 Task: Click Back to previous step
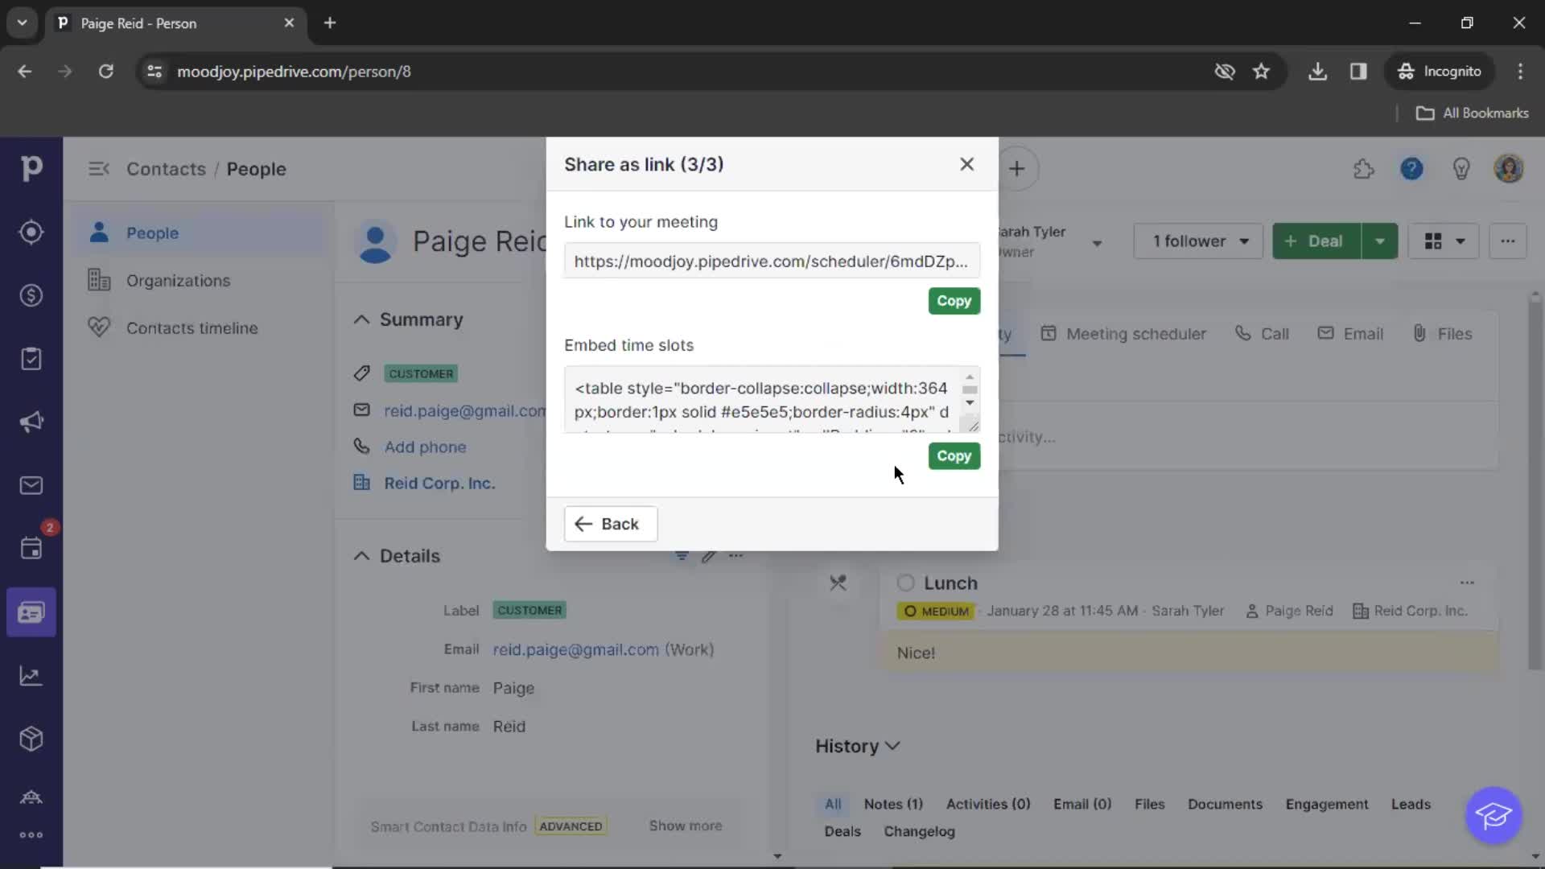click(x=610, y=523)
